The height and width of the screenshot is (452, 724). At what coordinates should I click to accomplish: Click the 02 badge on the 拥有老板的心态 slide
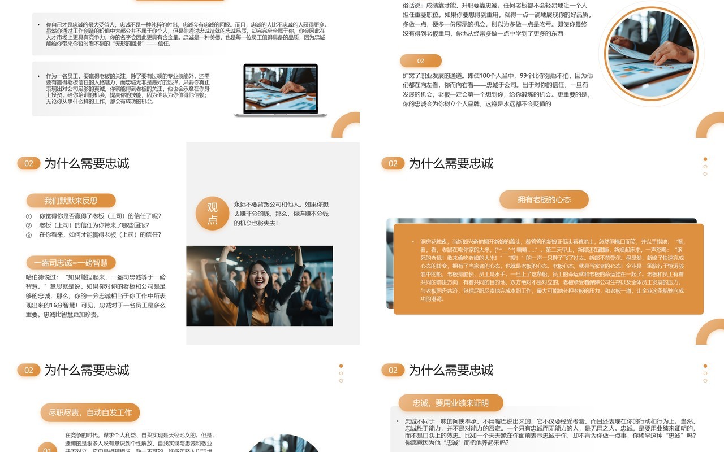[x=393, y=163]
